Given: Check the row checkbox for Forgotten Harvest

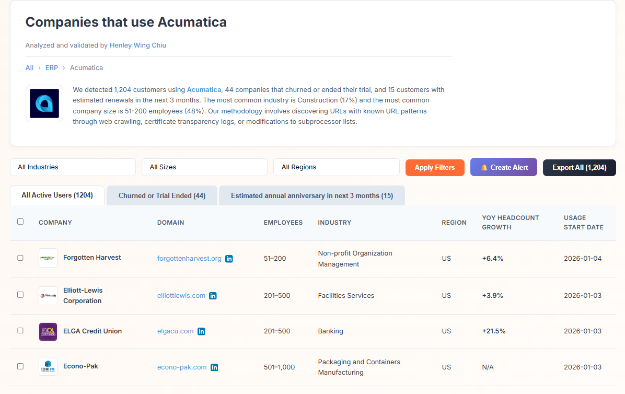Looking at the screenshot, I should pos(20,258).
